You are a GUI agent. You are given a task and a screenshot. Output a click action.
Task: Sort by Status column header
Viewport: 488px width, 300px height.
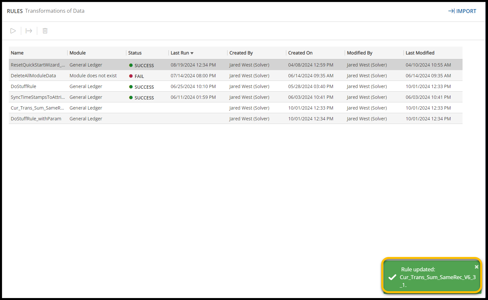(135, 53)
